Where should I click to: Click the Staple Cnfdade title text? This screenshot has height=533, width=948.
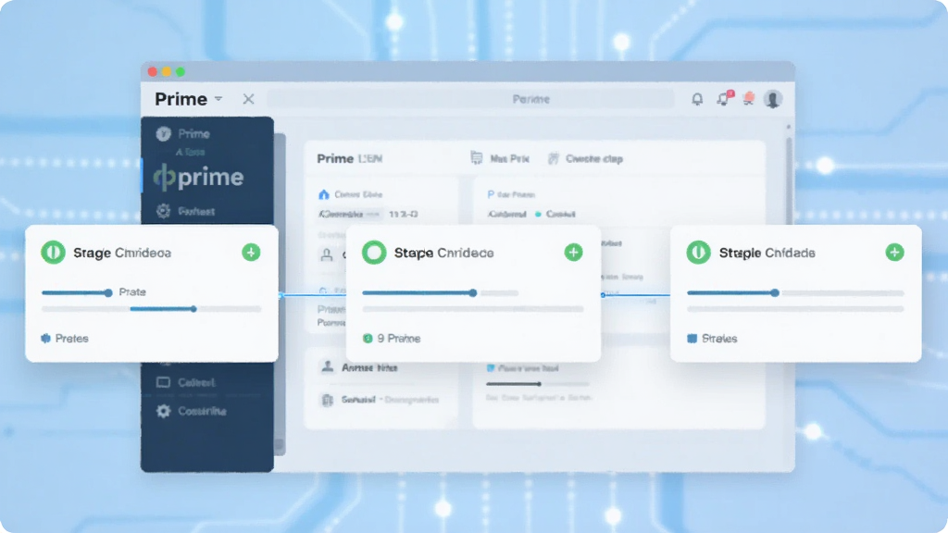(x=767, y=253)
